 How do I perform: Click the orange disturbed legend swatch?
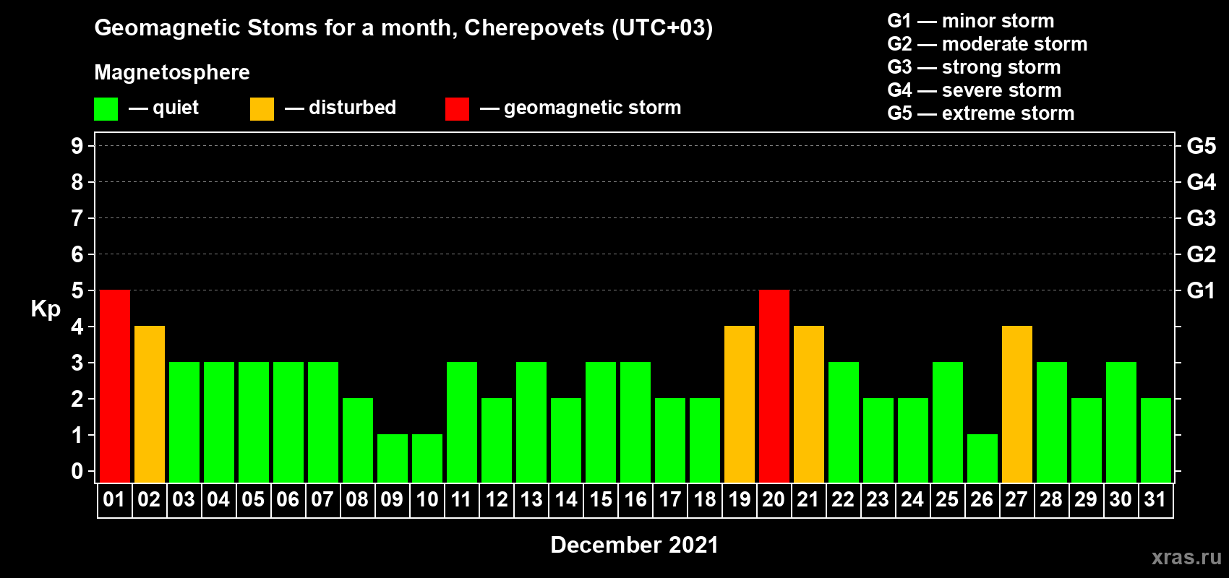coord(262,109)
